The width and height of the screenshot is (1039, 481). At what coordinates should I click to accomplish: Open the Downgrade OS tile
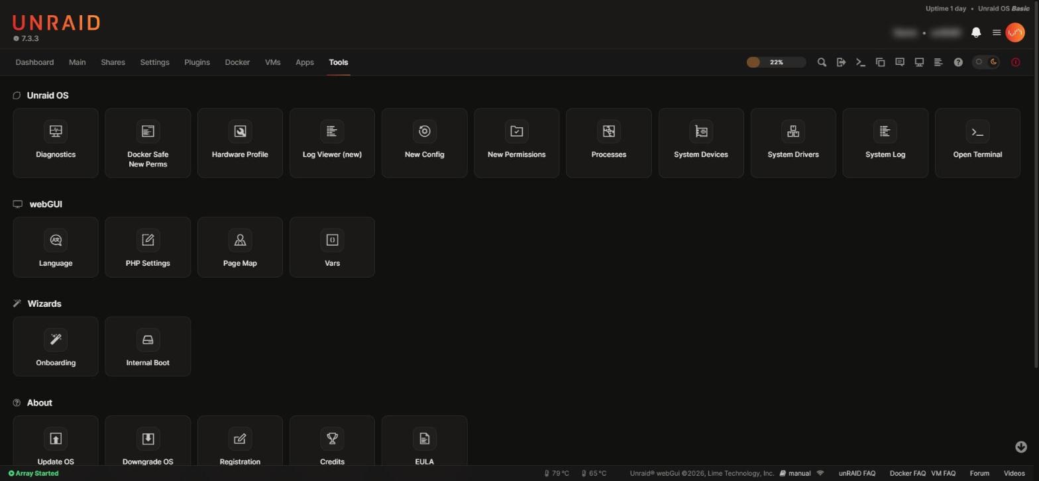[148, 441]
